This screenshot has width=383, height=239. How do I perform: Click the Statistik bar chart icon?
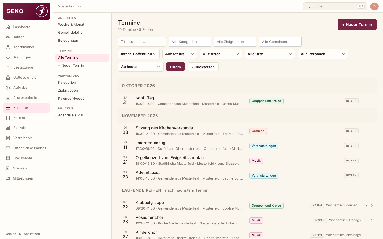(8, 128)
